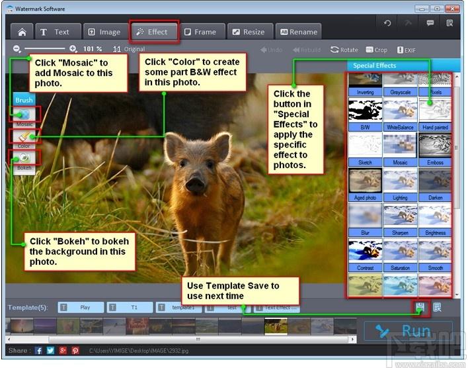Select the Mosaic brush tool
This screenshot has width=468, height=368.
click(24, 115)
